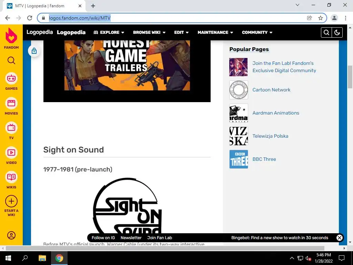Open Chrome three-dot menu
This screenshot has height=265, width=353.
(345, 18)
